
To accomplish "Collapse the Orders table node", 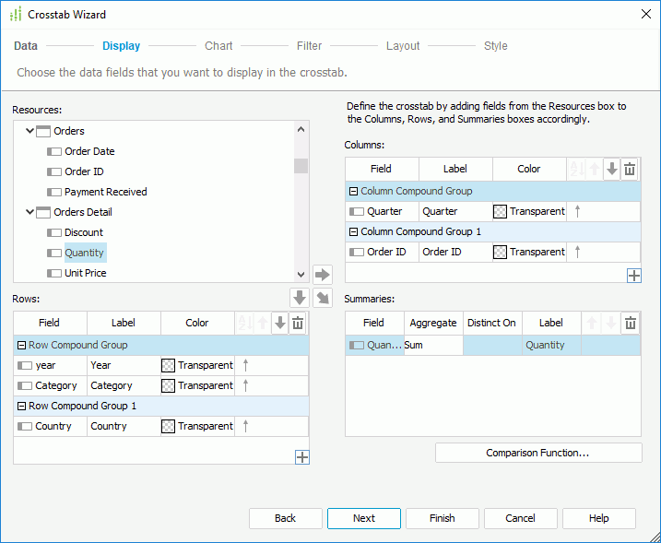I will pyautogui.click(x=30, y=131).
